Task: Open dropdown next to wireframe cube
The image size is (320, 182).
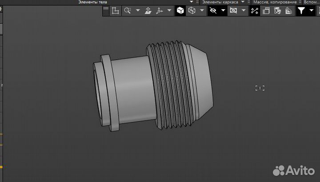Action: coord(202,11)
